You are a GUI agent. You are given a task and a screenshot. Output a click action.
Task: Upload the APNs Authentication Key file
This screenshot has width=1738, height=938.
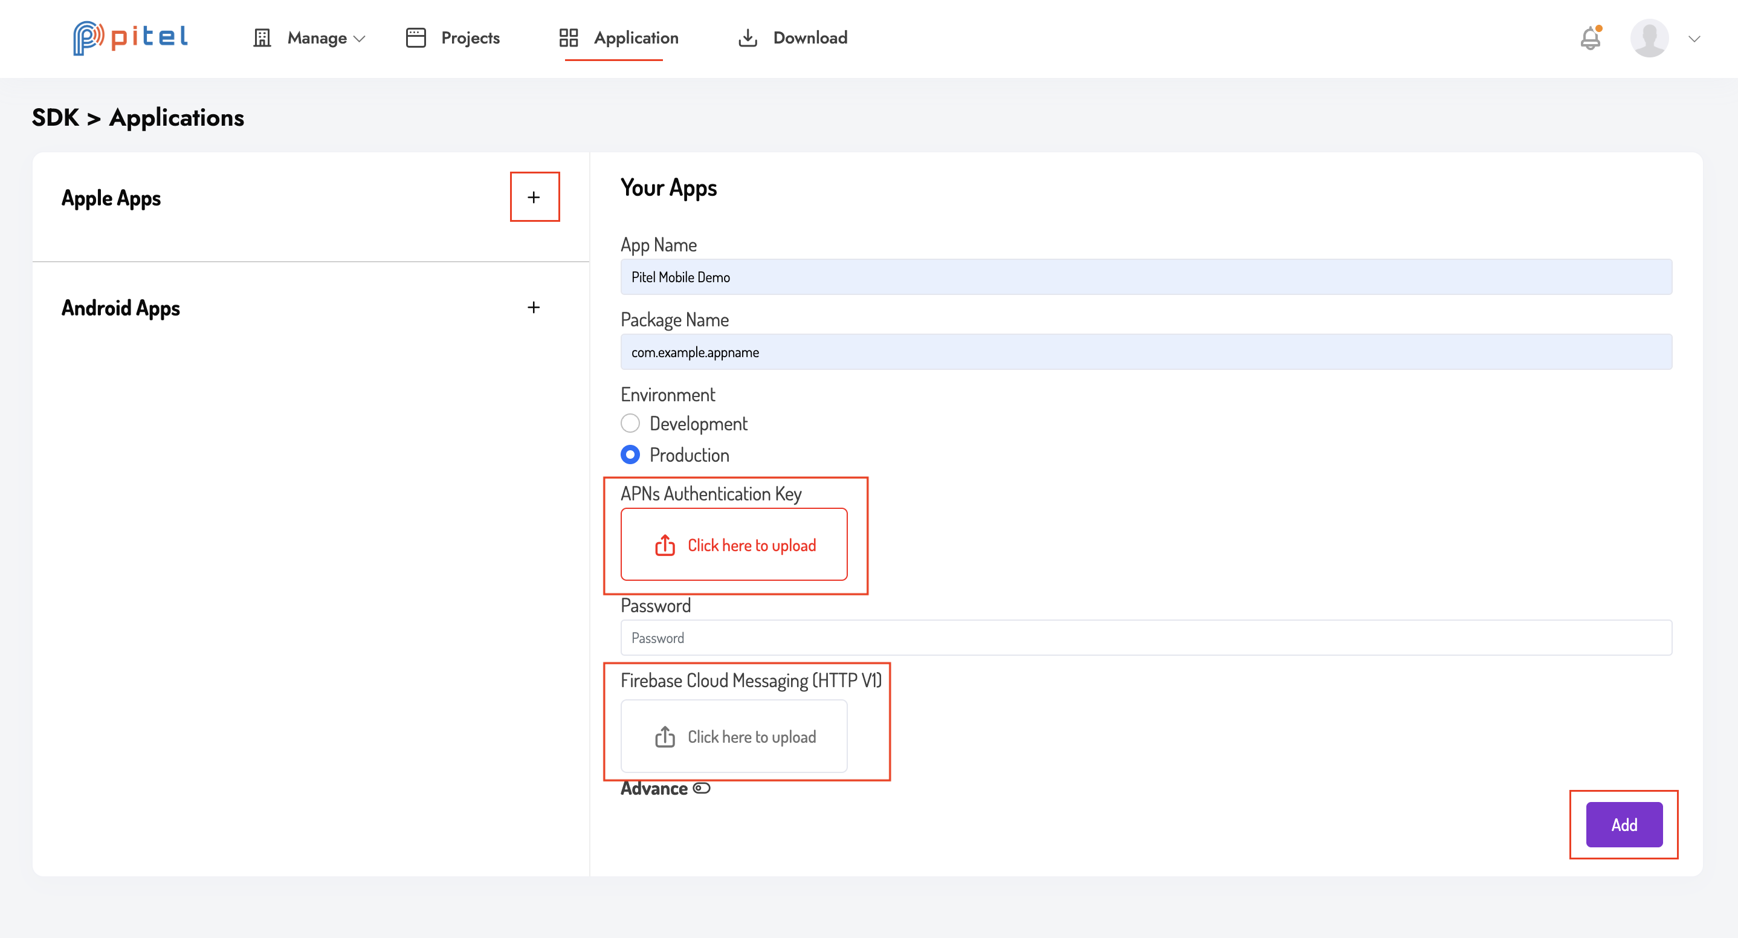[x=734, y=545]
